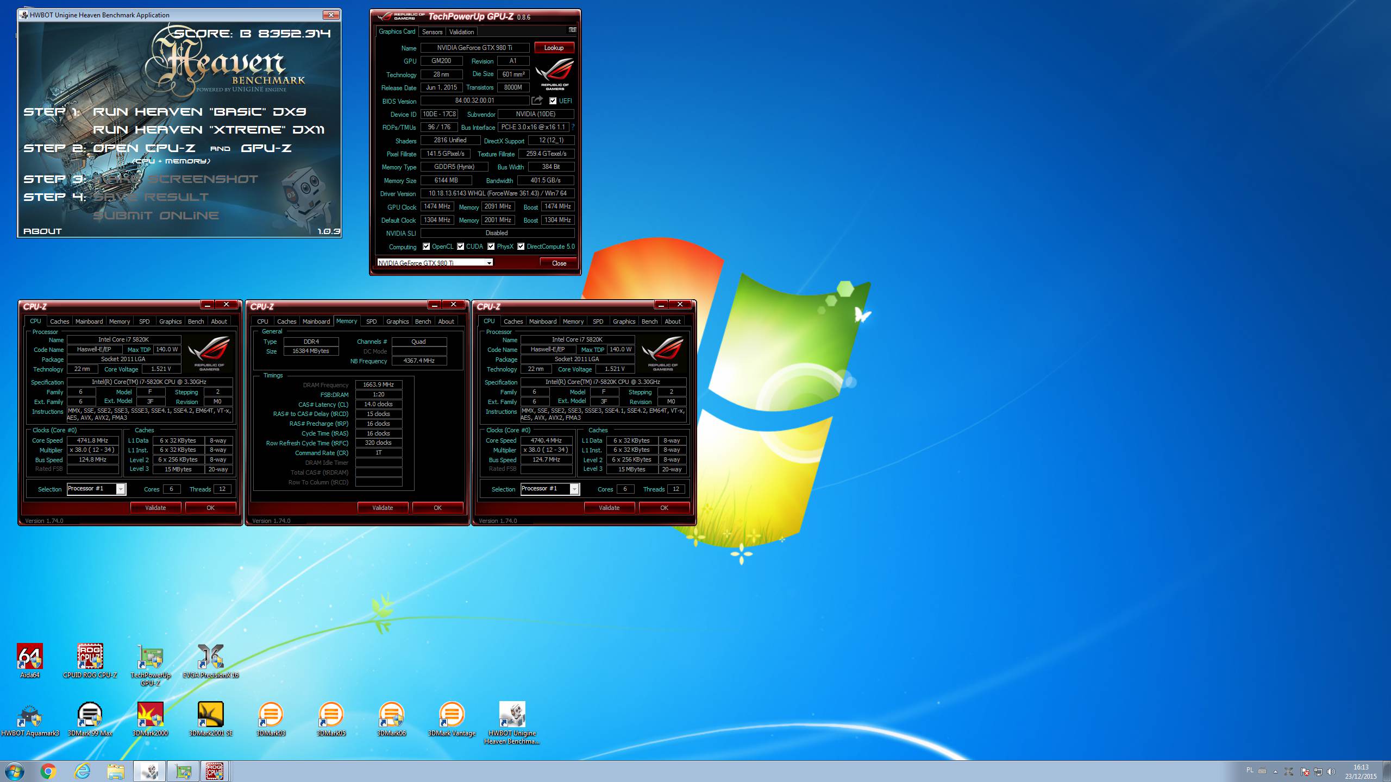Open the Windows Start menu
Image resolution: width=1391 pixels, height=782 pixels.
[x=15, y=771]
